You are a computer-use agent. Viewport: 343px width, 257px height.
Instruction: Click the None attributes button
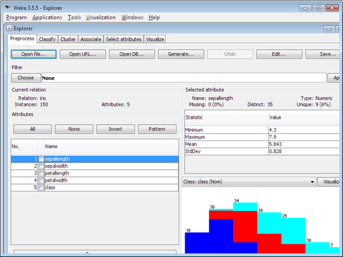point(74,129)
